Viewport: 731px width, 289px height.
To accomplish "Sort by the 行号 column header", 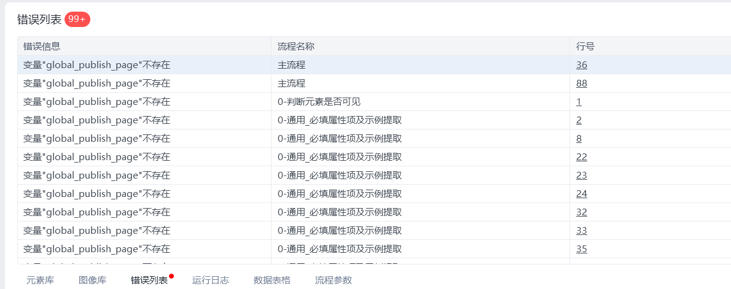I will point(651,46).
